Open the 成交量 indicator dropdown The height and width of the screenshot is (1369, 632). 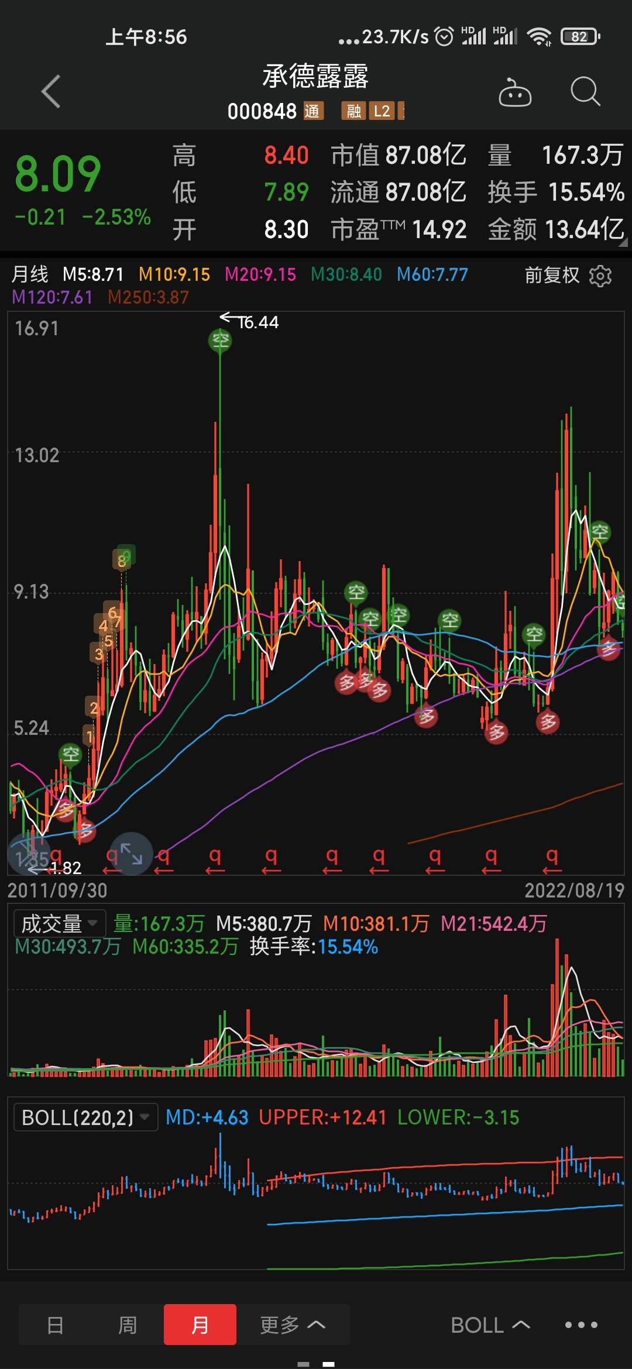point(59,924)
